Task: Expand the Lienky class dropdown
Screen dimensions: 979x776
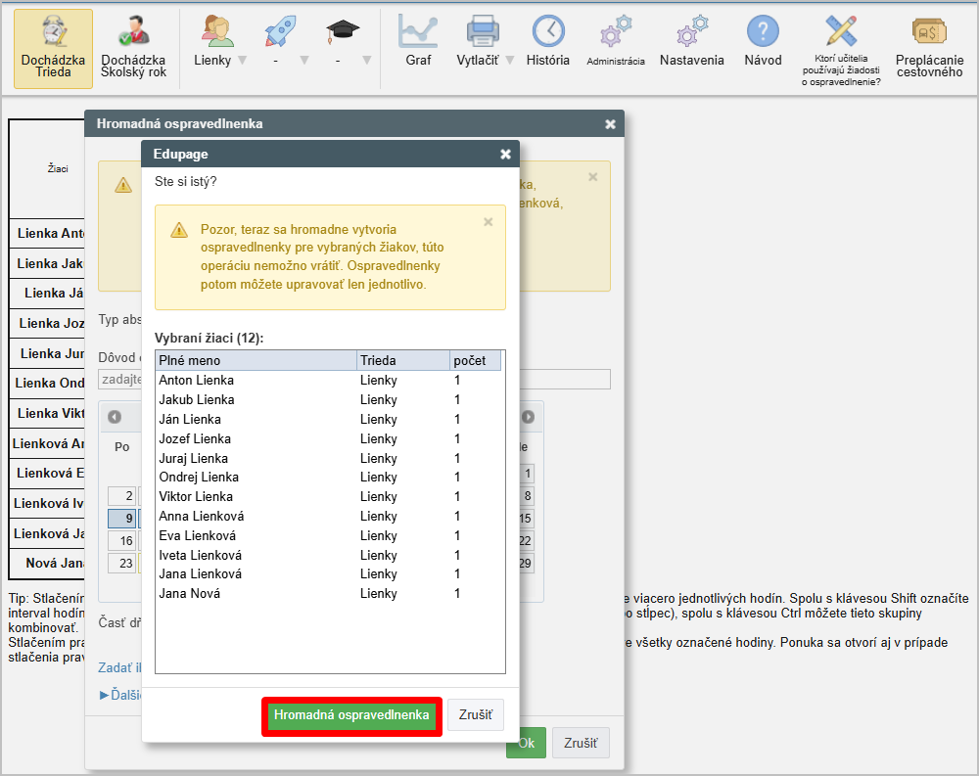Action: [242, 61]
